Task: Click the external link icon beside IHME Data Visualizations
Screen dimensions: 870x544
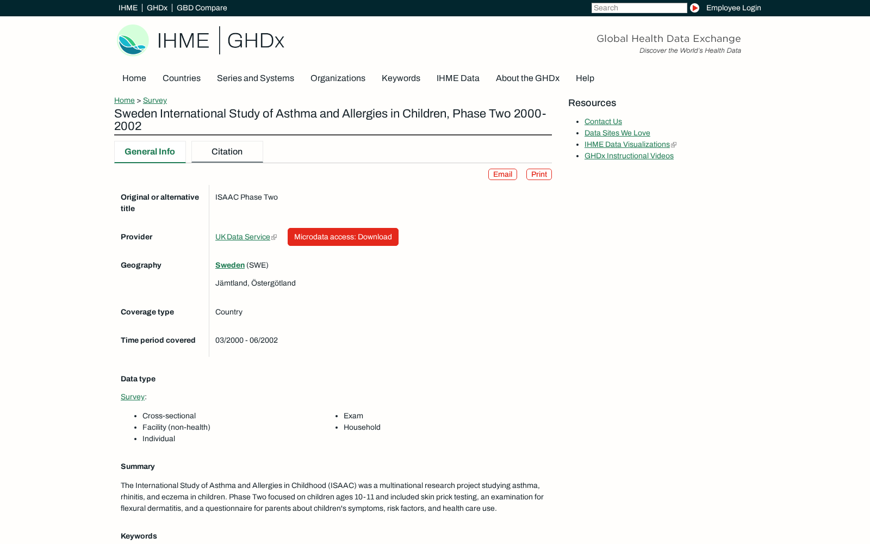Action: point(674,145)
